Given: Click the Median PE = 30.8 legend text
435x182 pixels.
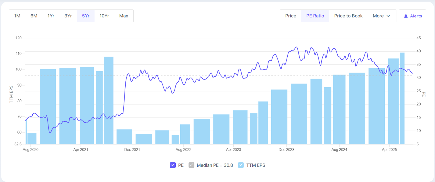Looking at the screenshot, I should tap(215, 165).
